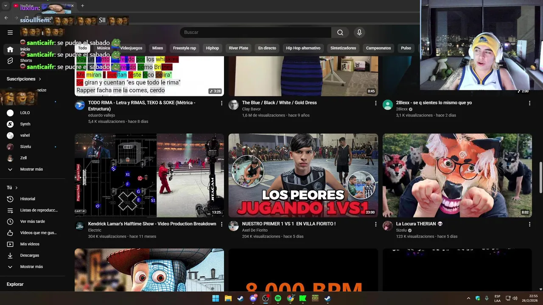Viewport: 543px width, 305px height.
Task: Start voice search with the microphone icon
Action: tap(359, 33)
